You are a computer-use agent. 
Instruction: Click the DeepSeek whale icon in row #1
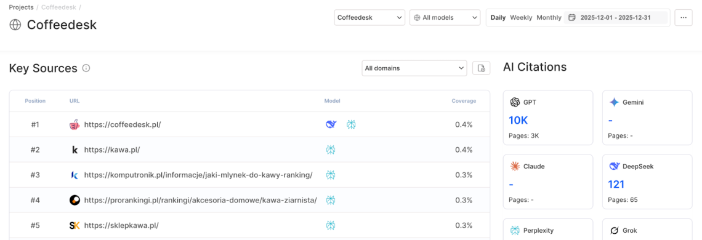(331, 124)
